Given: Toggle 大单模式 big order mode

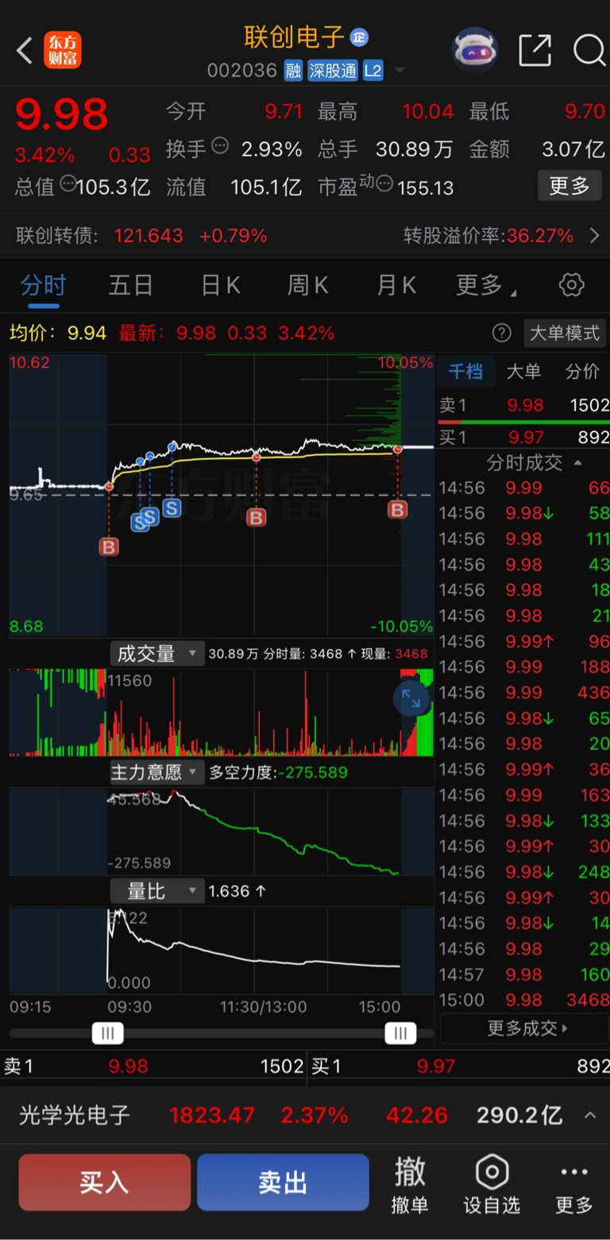Looking at the screenshot, I should [x=565, y=333].
